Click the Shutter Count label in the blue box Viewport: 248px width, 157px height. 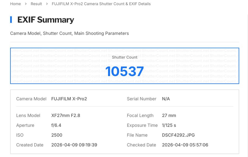tap(125, 57)
